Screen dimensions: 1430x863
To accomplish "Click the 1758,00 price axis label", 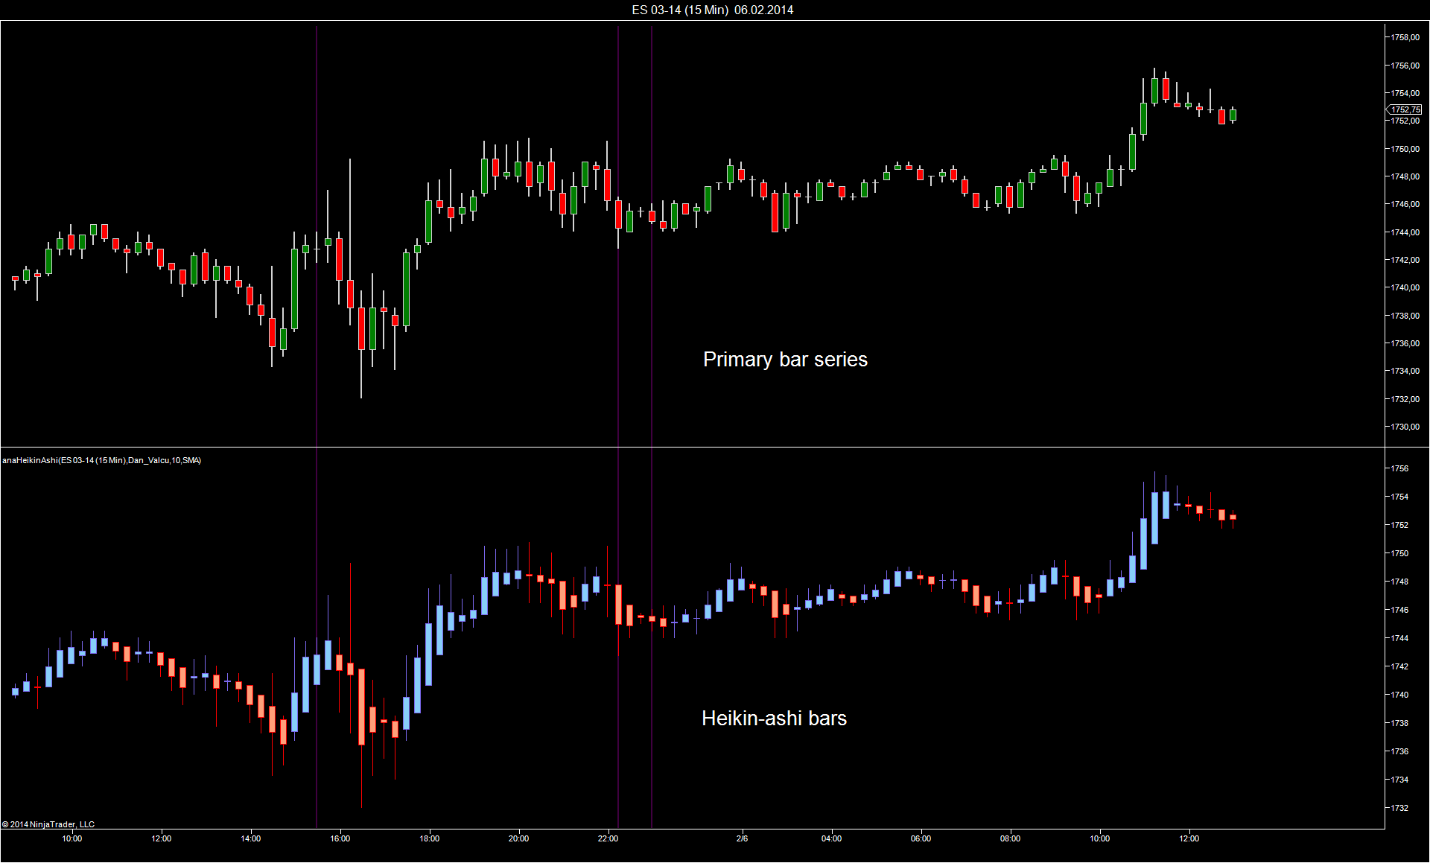I will click(x=1405, y=37).
